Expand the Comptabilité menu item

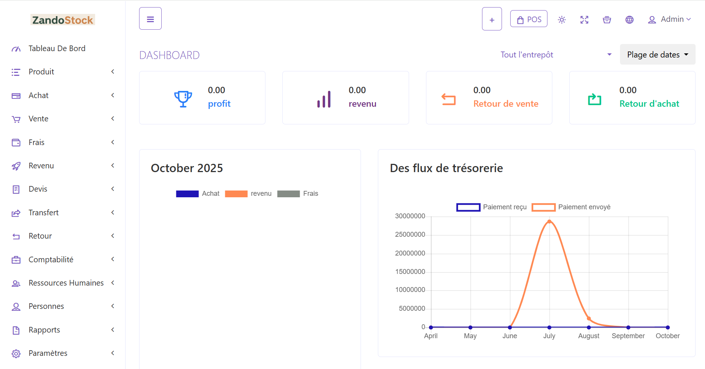[62, 260]
